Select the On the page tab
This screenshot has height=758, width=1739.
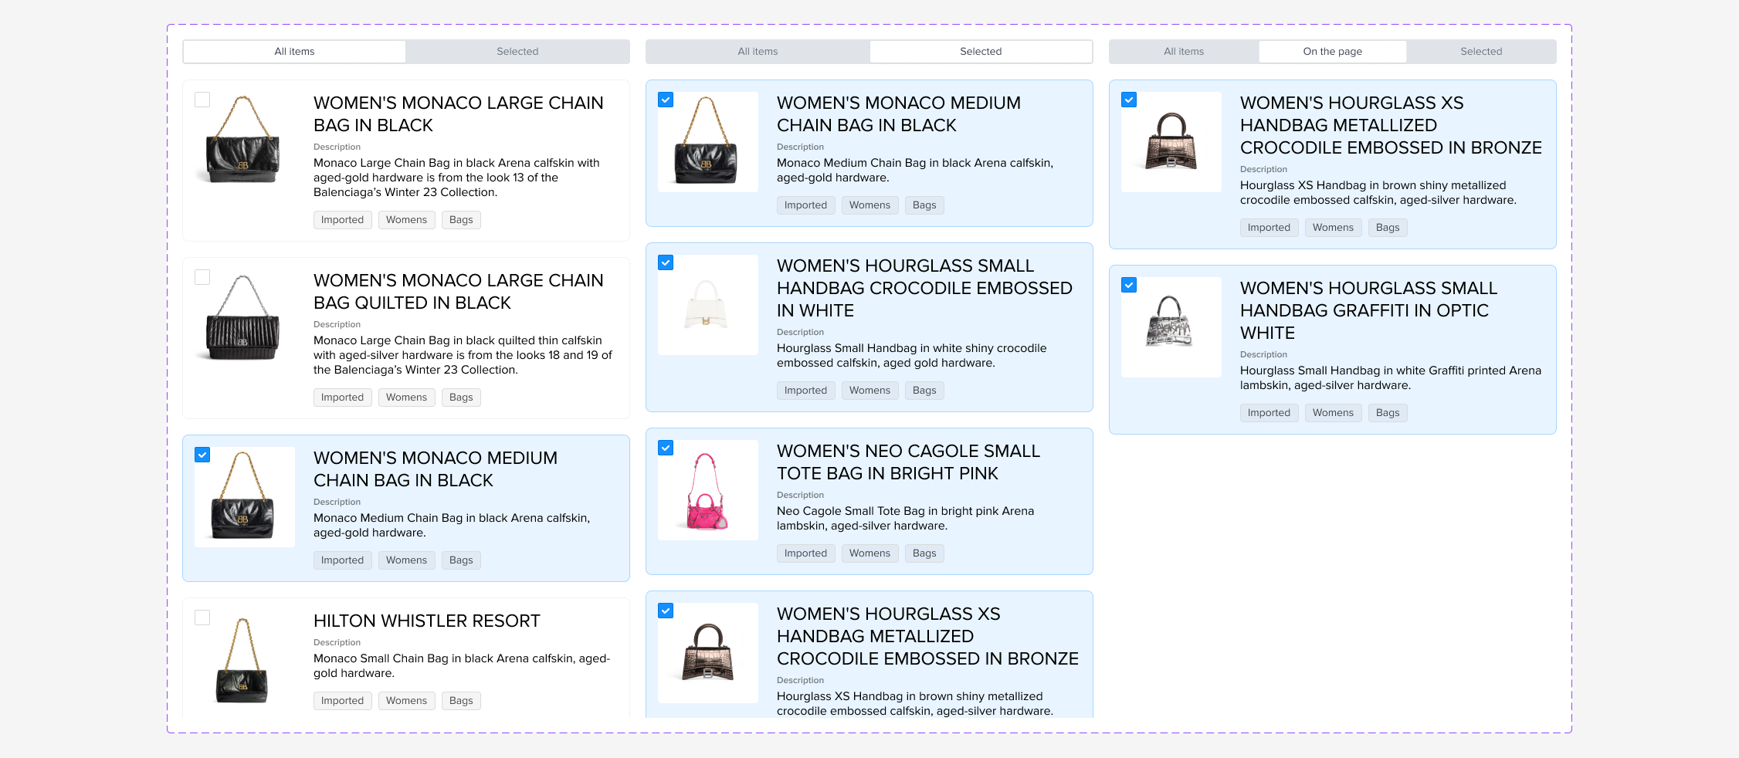tap(1332, 52)
